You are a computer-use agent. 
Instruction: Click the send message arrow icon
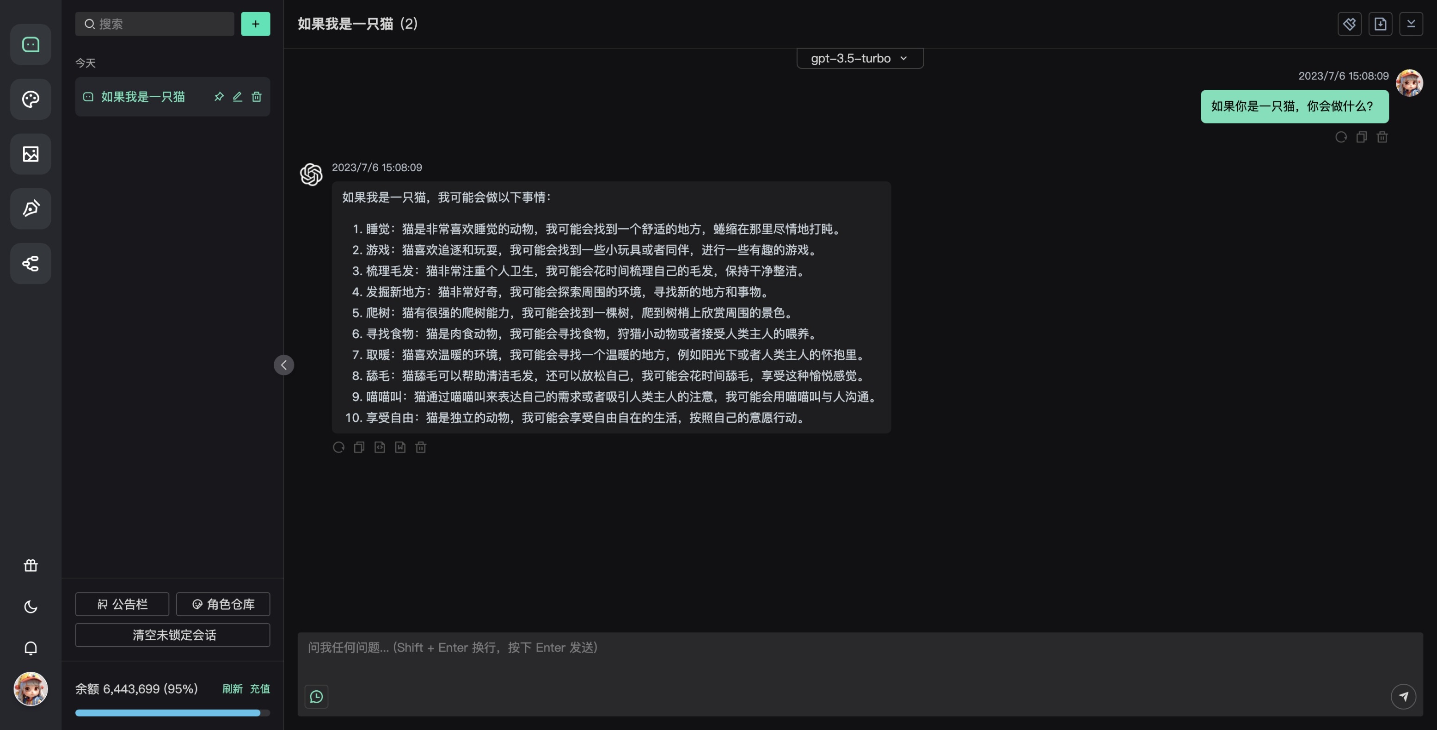tap(1403, 697)
